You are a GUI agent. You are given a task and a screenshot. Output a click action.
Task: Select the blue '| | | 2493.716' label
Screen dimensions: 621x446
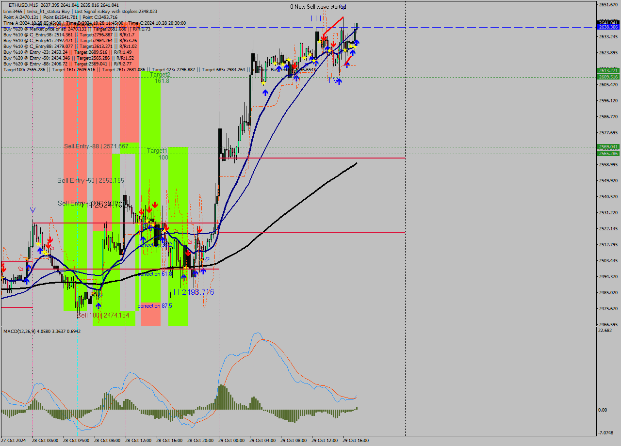tap(192, 292)
